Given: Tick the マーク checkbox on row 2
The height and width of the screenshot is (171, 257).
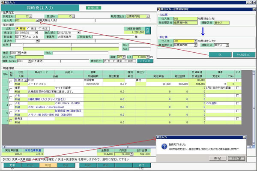Looking at the screenshot, I should [x=237, y=88].
